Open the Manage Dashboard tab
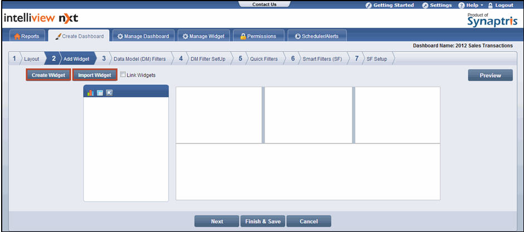Image resolution: width=524 pixels, height=232 pixels. click(143, 36)
